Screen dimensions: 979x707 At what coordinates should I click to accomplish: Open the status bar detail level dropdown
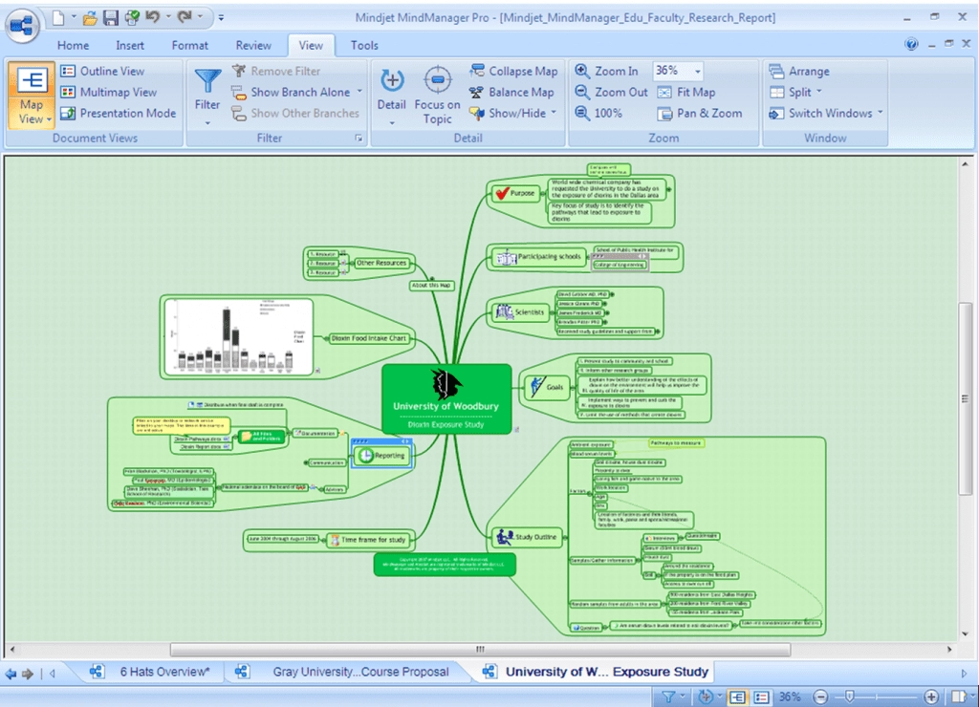(x=720, y=696)
